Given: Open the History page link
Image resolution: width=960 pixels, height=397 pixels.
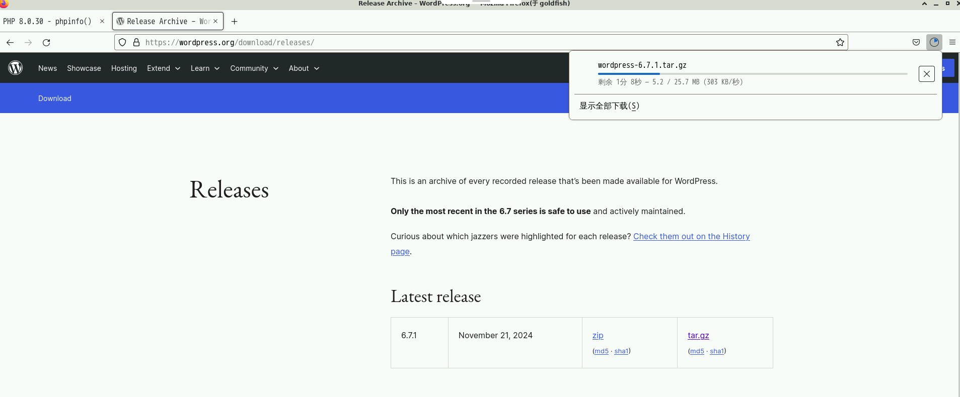Looking at the screenshot, I should [692, 236].
